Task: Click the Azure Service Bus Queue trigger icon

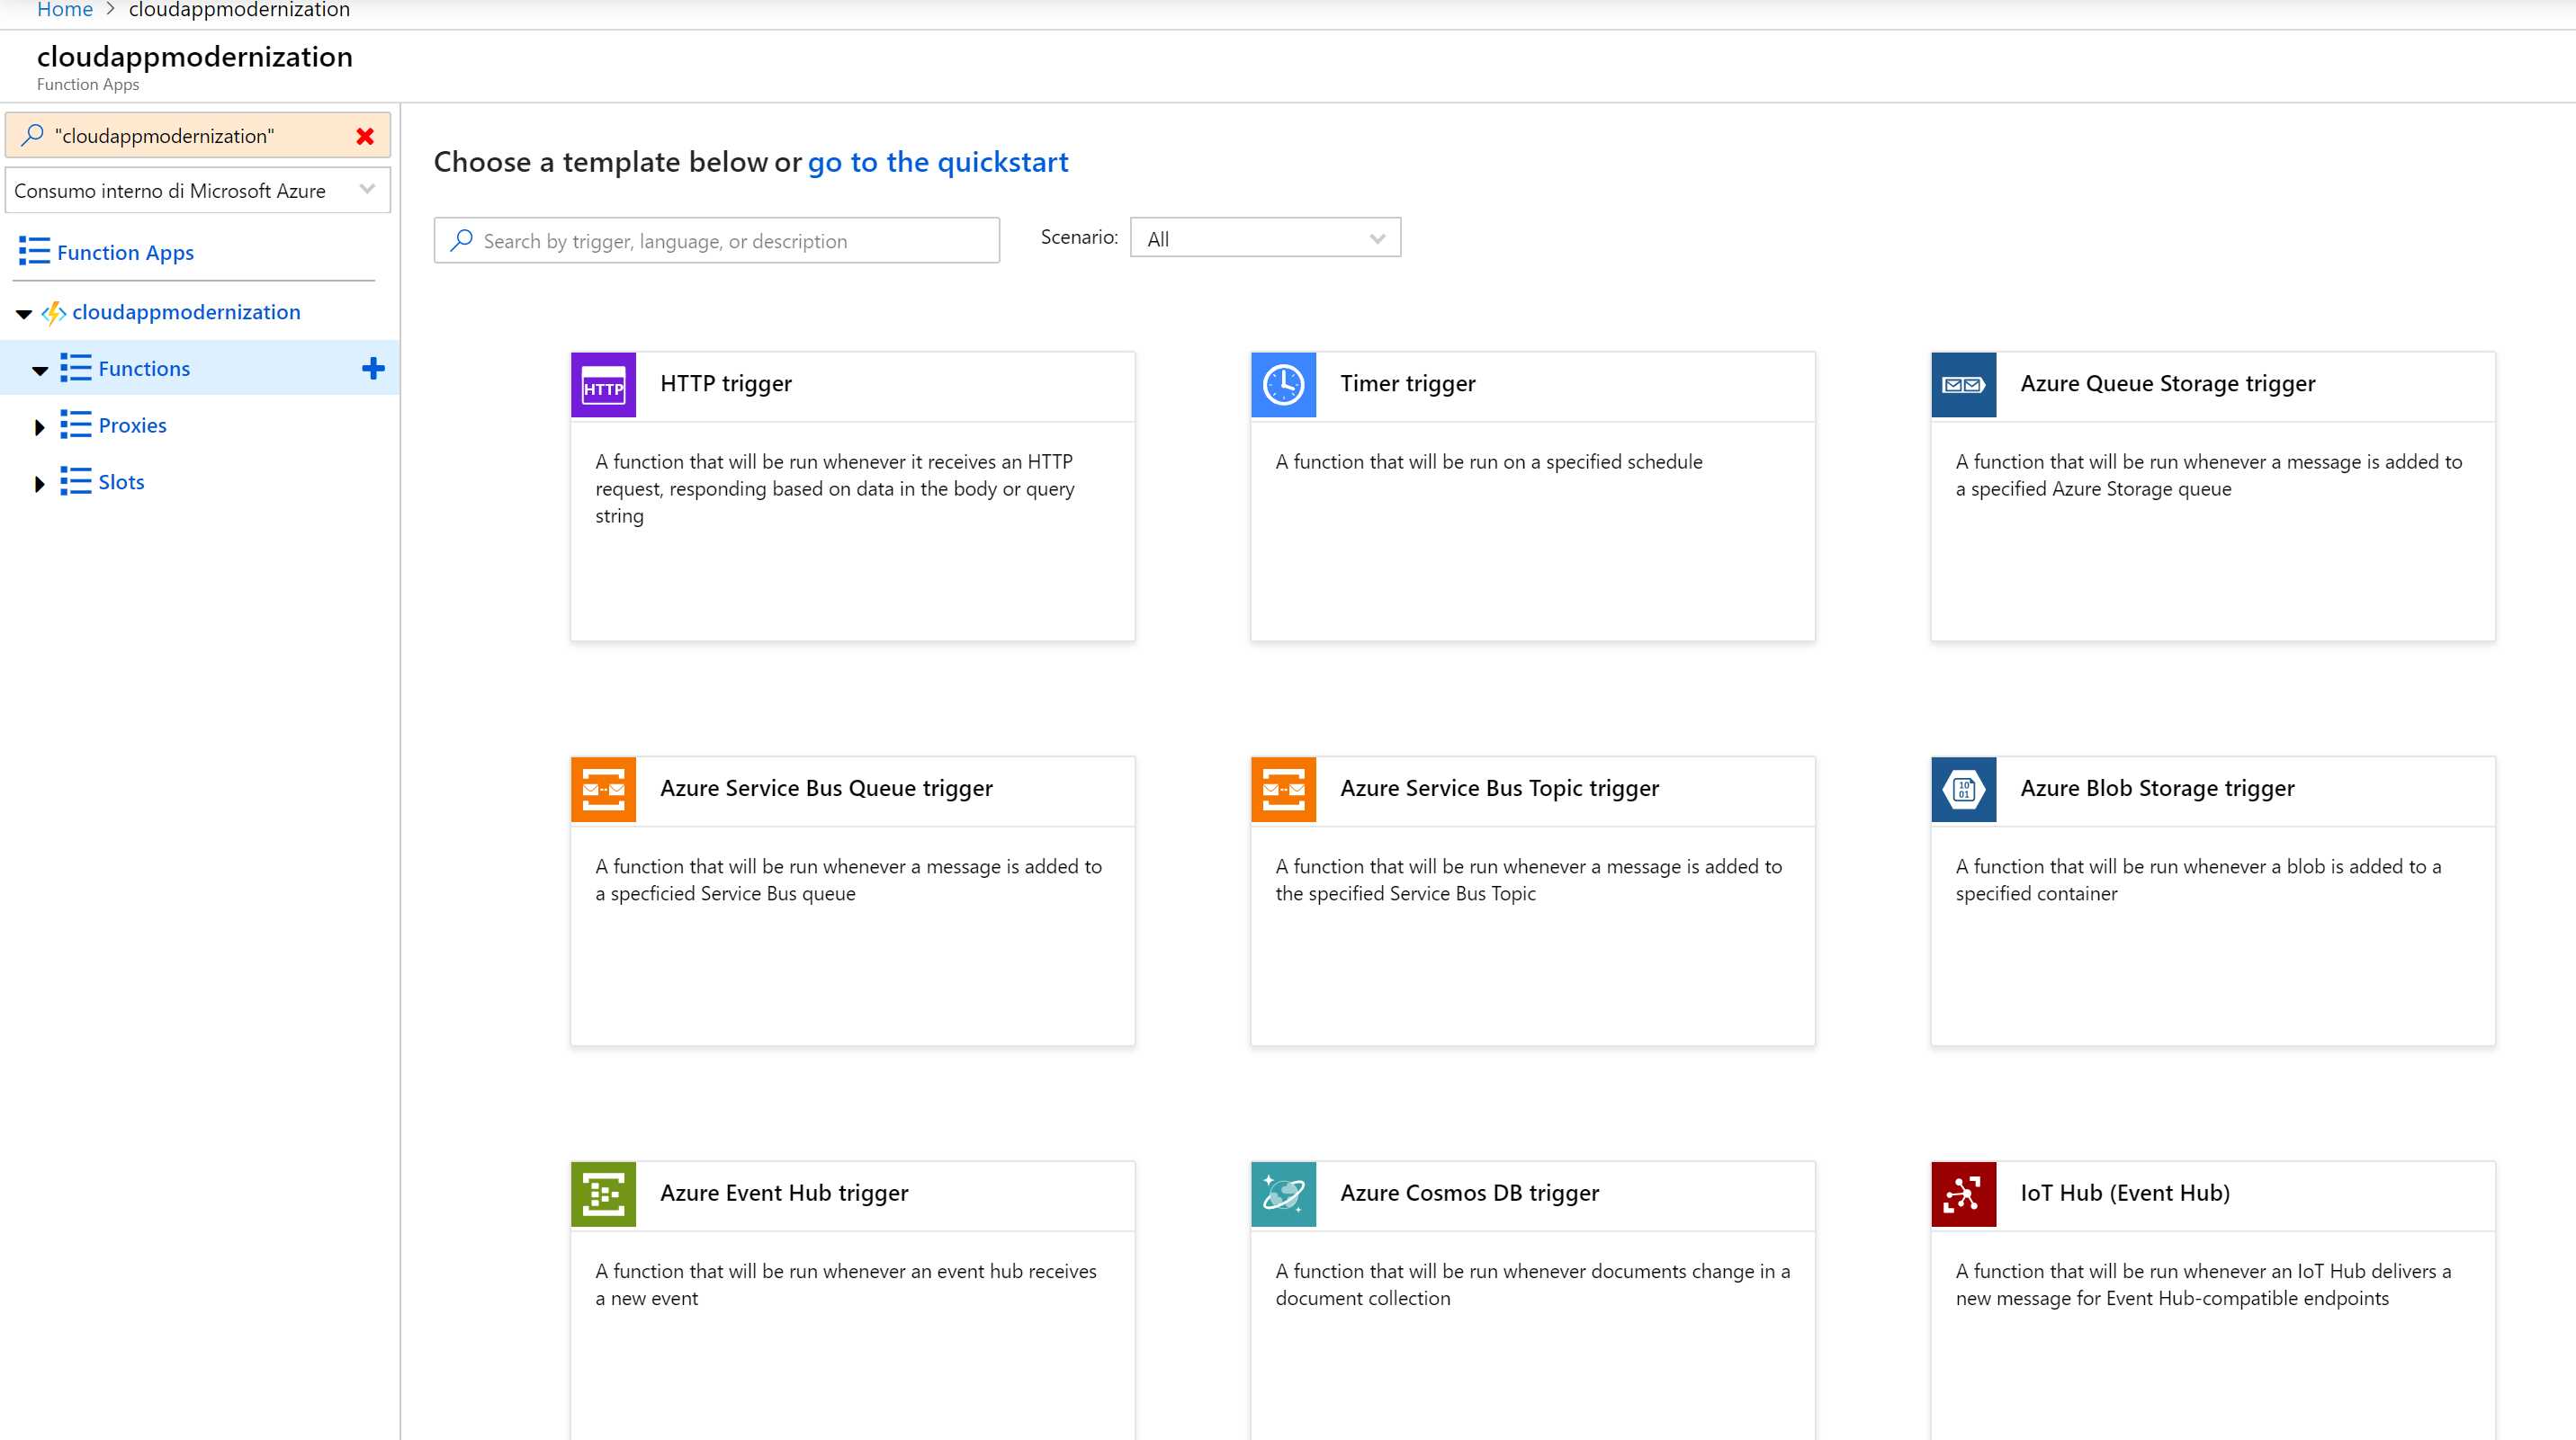Action: (x=603, y=790)
